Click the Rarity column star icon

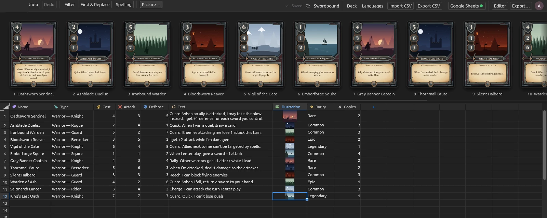[312, 107]
